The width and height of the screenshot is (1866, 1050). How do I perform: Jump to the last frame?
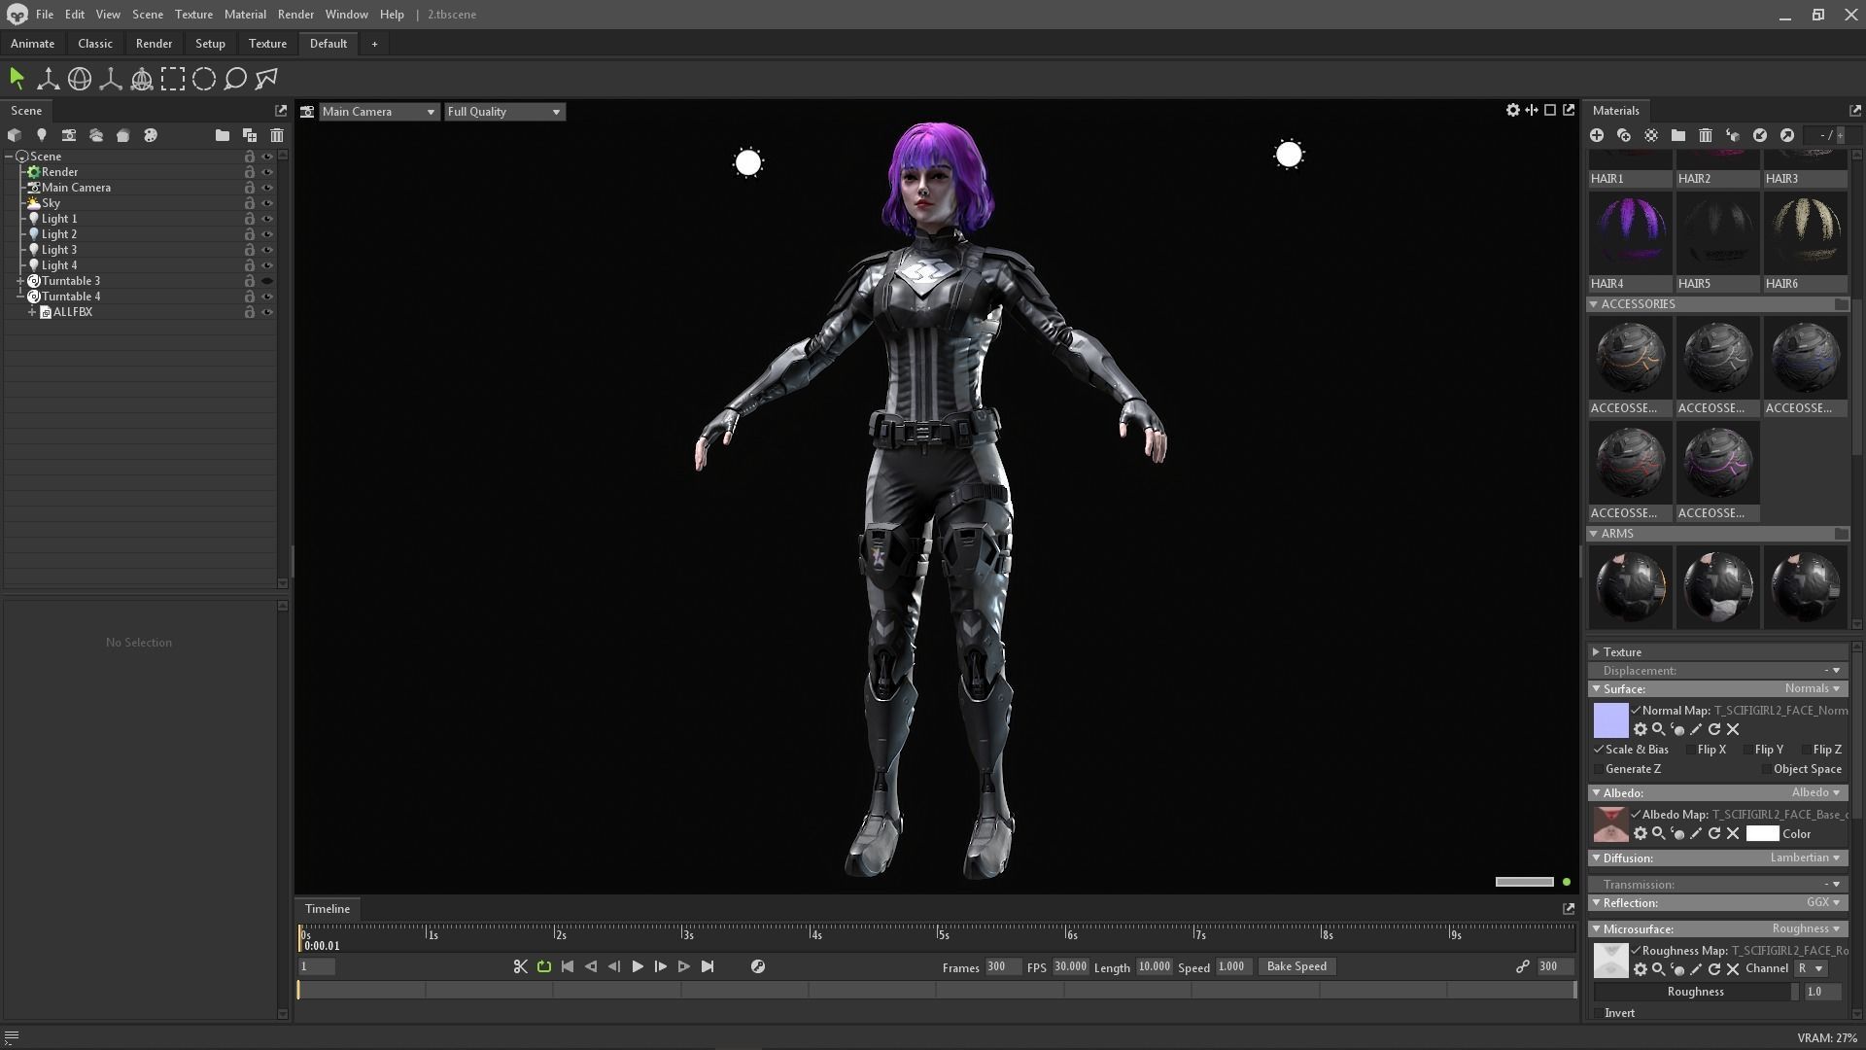click(708, 966)
